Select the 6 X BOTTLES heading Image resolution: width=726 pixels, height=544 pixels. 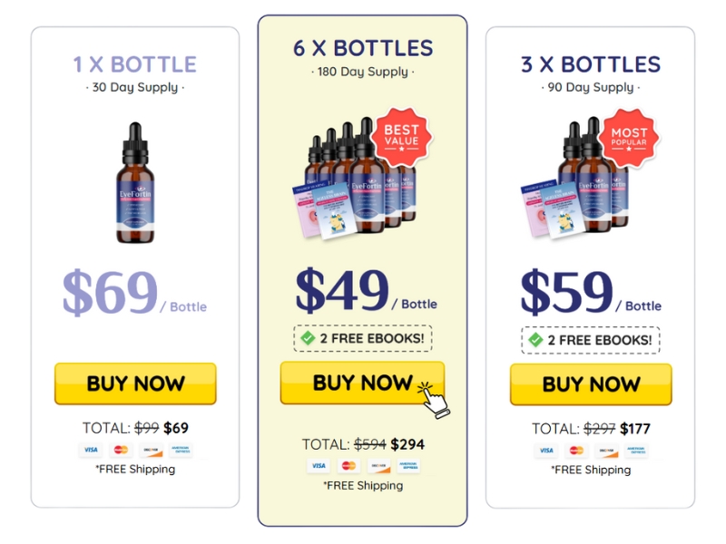[x=363, y=48]
